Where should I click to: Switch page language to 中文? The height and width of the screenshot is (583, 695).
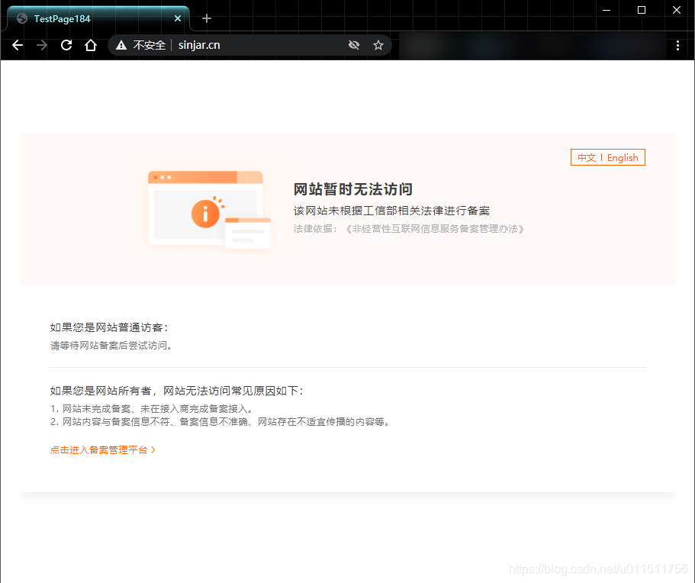point(586,158)
